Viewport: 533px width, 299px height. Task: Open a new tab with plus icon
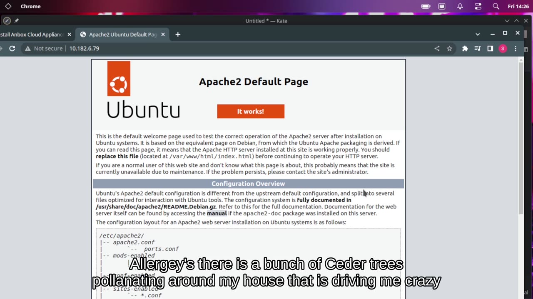point(178,34)
